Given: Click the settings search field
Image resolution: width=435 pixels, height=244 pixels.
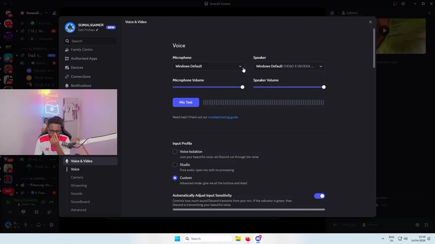Looking at the screenshot, I should click(90, 41).
